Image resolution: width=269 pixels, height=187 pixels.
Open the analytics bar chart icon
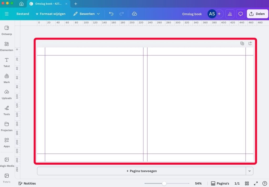pyautogui.click(x=230, y=14)
